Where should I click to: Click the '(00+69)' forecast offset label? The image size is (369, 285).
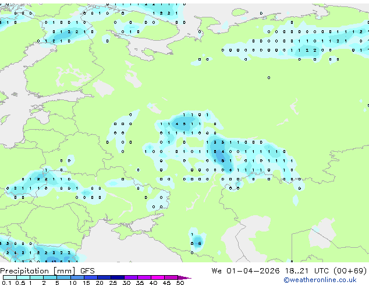[x=350, y=271]
